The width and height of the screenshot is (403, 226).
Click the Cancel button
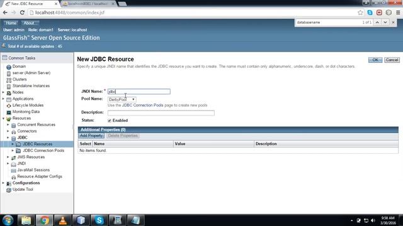(392, 60)
